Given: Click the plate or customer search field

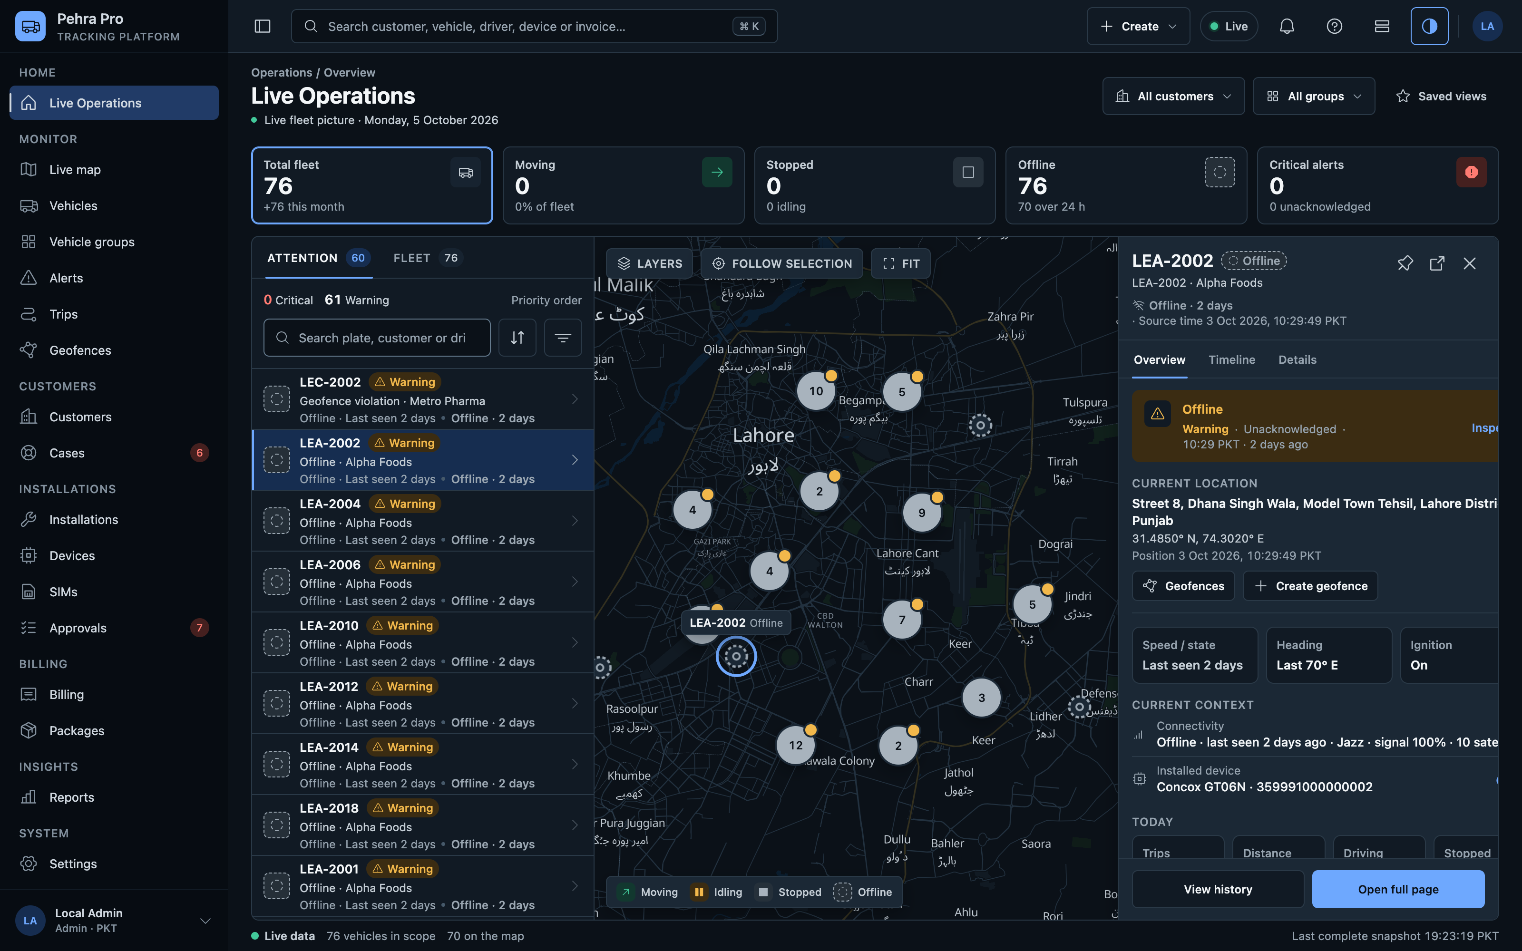Looking at the screenshot, I should pos(377,338).
